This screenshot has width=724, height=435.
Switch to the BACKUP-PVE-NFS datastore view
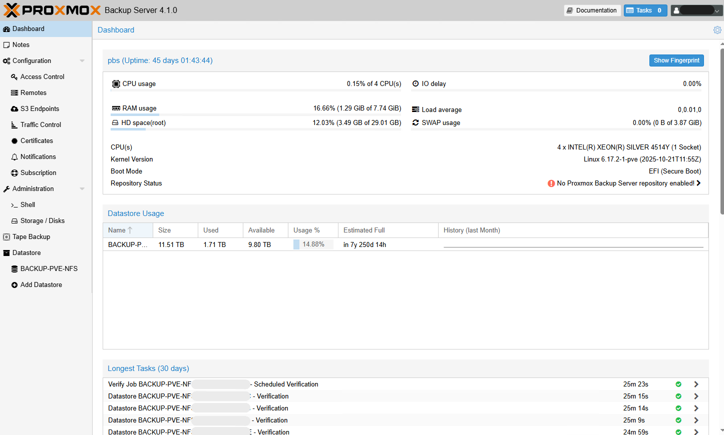pos(48,268)
